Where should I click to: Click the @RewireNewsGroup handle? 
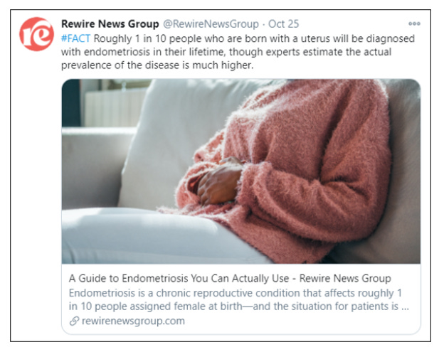click(x=211, y=24)
